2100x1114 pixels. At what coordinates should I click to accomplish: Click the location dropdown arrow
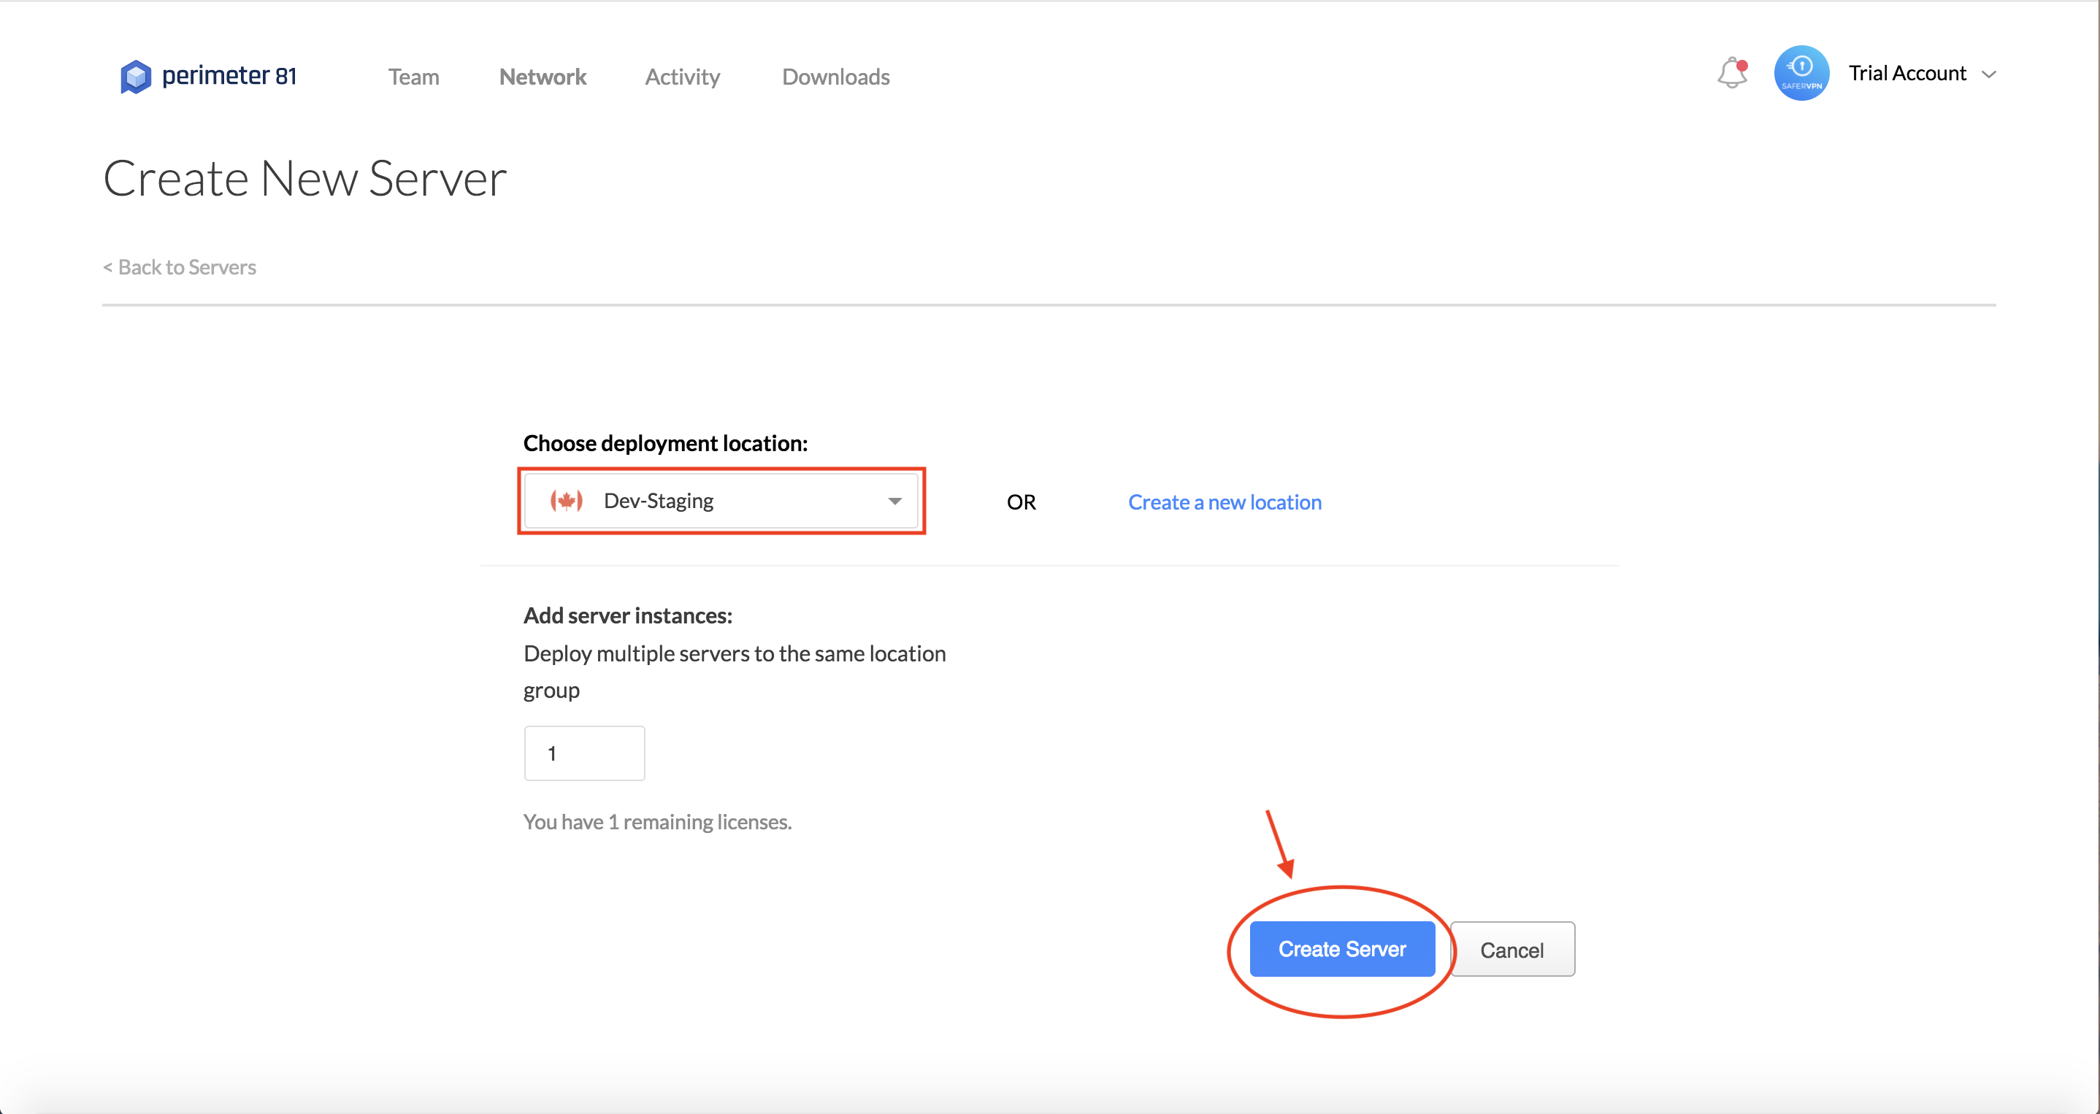[x=894, y=502]
